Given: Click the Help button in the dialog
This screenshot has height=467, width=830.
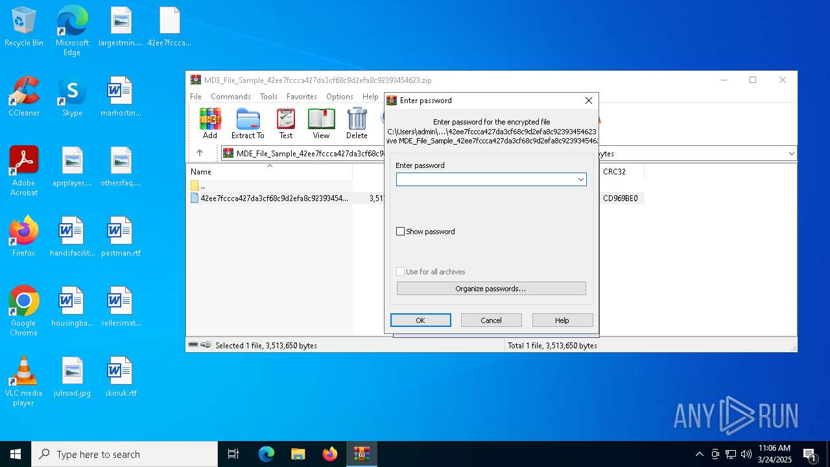Looking at the screenshot, I should coord(562,320).
